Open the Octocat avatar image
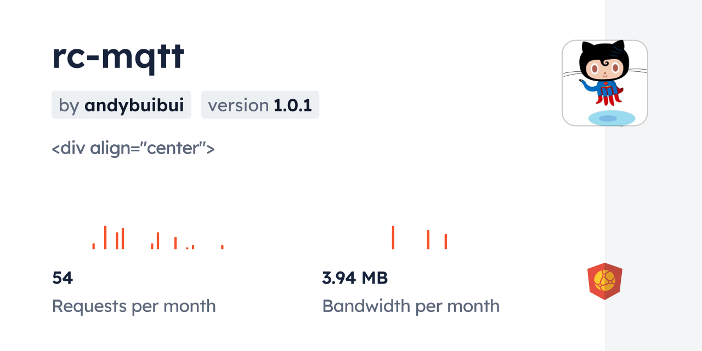Viewport: 702px width, 351px height. coord(604,83)
